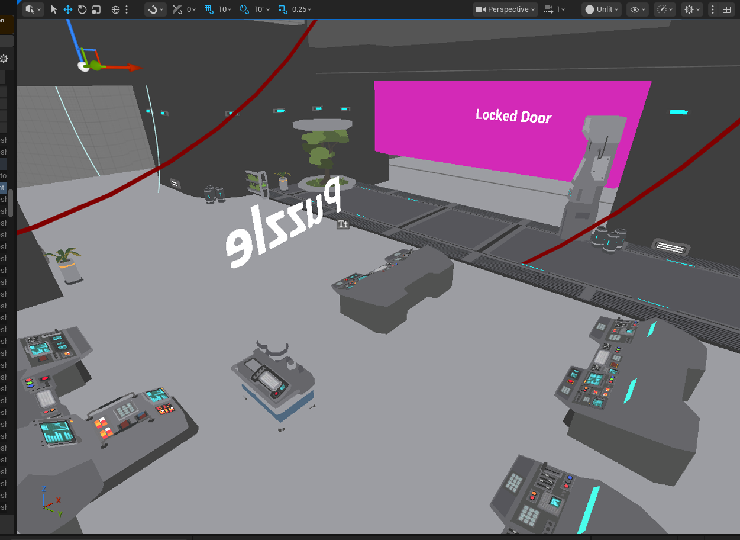Open the Show flags eye menu

pyautogui.click(x=638, y=9)
